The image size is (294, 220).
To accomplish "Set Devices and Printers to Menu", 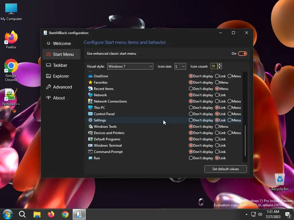I will pyautogui.click(x=230, y=133).
